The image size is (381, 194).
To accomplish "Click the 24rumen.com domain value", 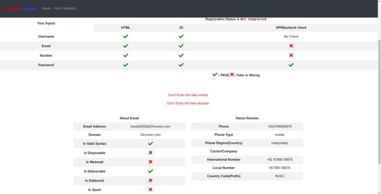I will pos(150,135).
